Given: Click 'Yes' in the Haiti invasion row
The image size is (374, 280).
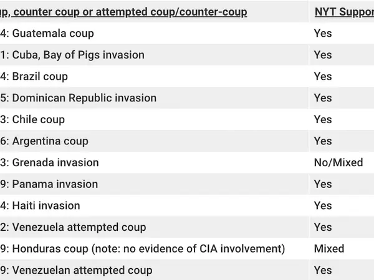Looking at the screenshot, I should (x=323, y=206).
